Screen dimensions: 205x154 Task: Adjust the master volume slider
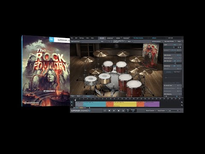pos(175,111)
